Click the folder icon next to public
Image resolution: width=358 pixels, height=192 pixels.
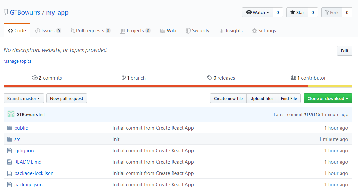[10, 128]
